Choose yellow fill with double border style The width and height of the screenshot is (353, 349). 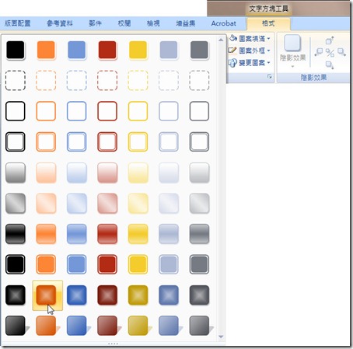click(138, 264)
